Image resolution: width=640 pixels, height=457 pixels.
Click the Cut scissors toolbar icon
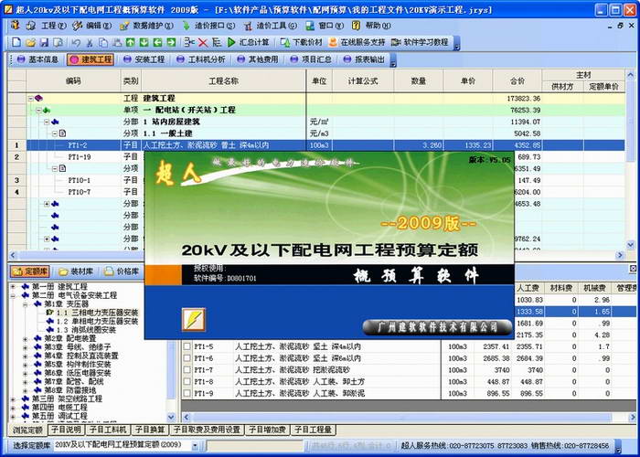pos(90,42)
